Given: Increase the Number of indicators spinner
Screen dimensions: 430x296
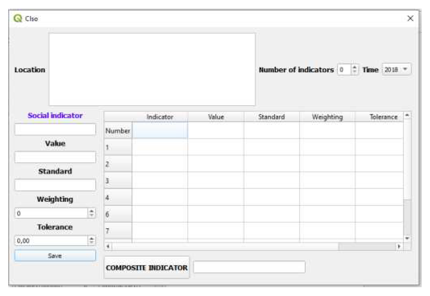Looking at the screenshot, I should point(355,67).
